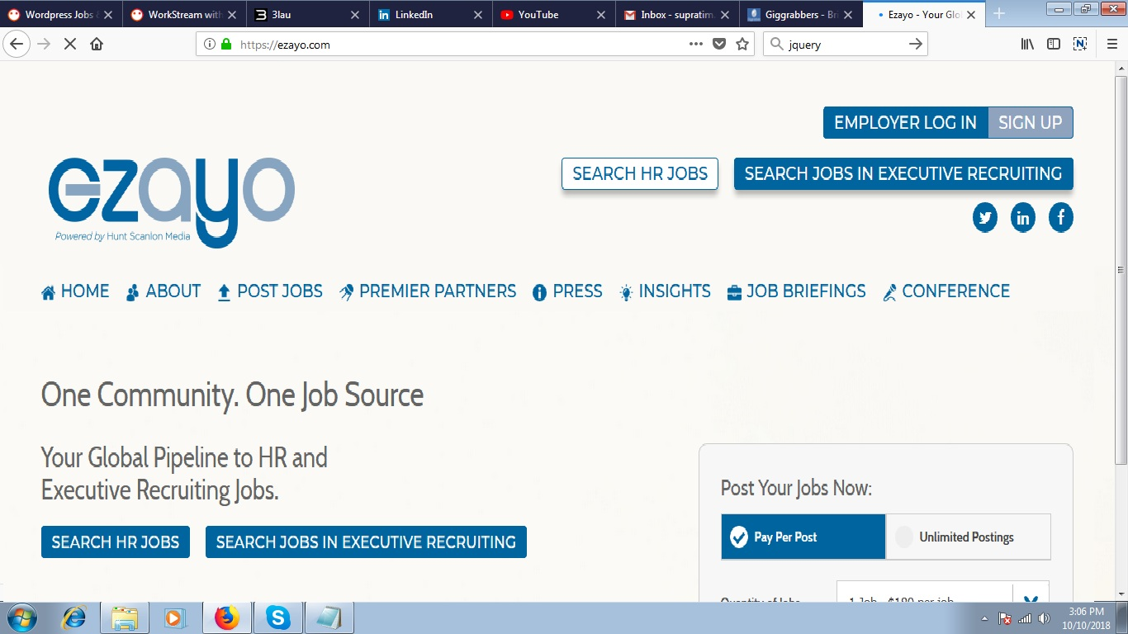This screenshot has height=634, width=1128.
Task: Click the Ezayo logo
Action: tap(171, 202)
